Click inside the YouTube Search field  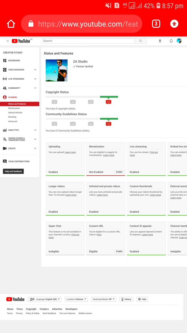point(88,41)
